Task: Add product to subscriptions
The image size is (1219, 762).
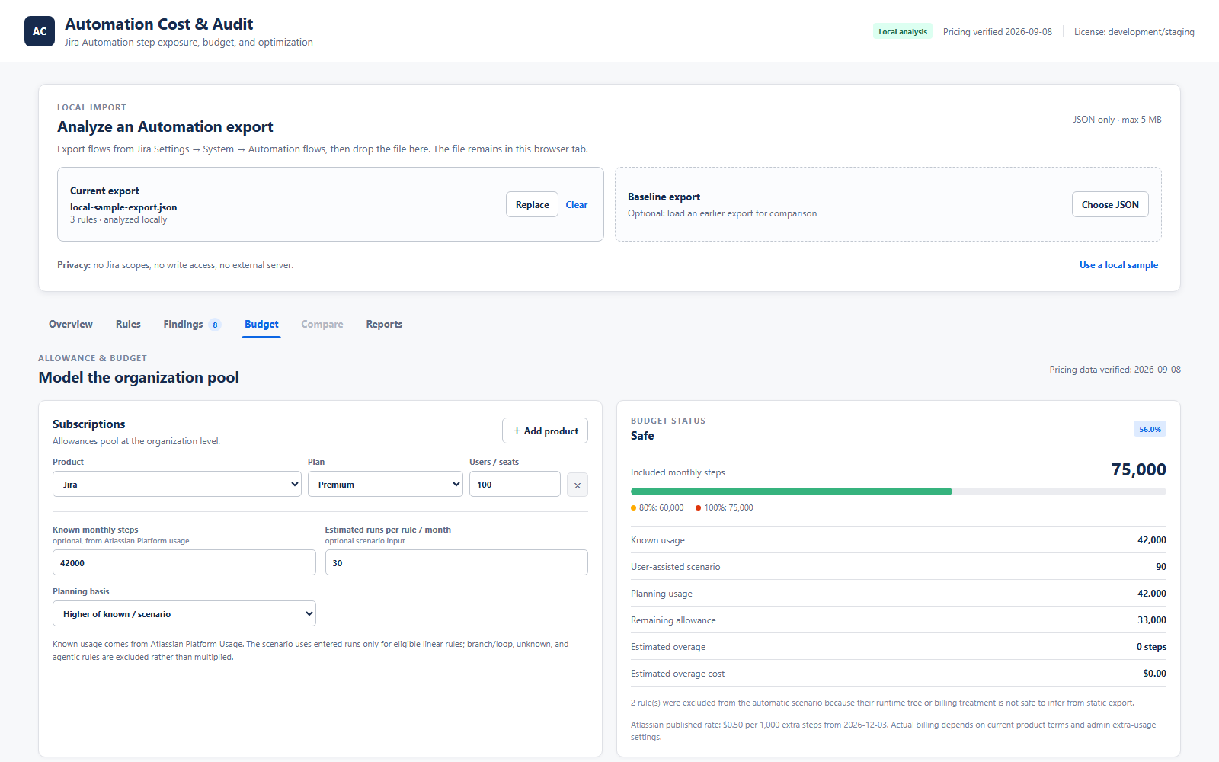Action: coord(545,431)
